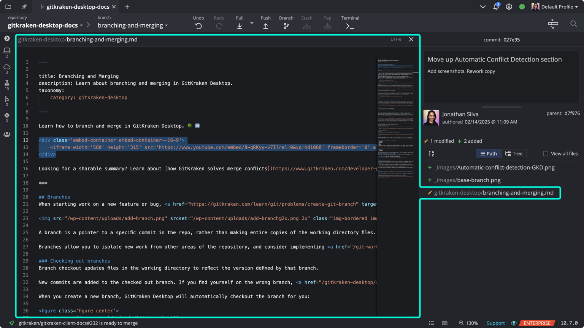
Task: Switch the file list to Tree view
Action: pyautogui.click(x=514, y=153)
